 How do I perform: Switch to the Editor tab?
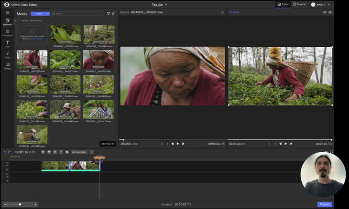(x=283, y=4)
